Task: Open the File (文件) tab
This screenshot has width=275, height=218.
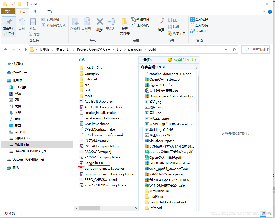Action: pyautogui.click(x=8, y=11)
